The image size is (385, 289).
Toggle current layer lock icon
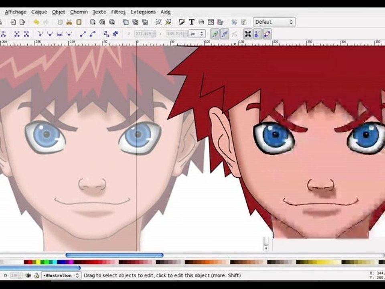click(x=36, y=275)
